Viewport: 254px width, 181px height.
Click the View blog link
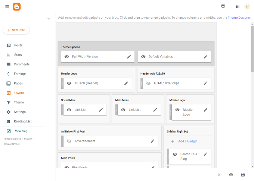click(x=21, y=131)
